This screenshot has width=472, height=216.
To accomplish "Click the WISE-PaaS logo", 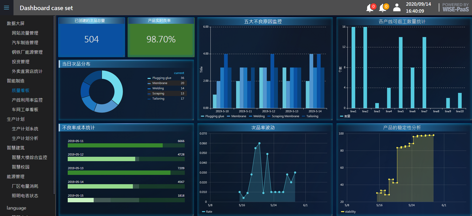I will 455,8.
